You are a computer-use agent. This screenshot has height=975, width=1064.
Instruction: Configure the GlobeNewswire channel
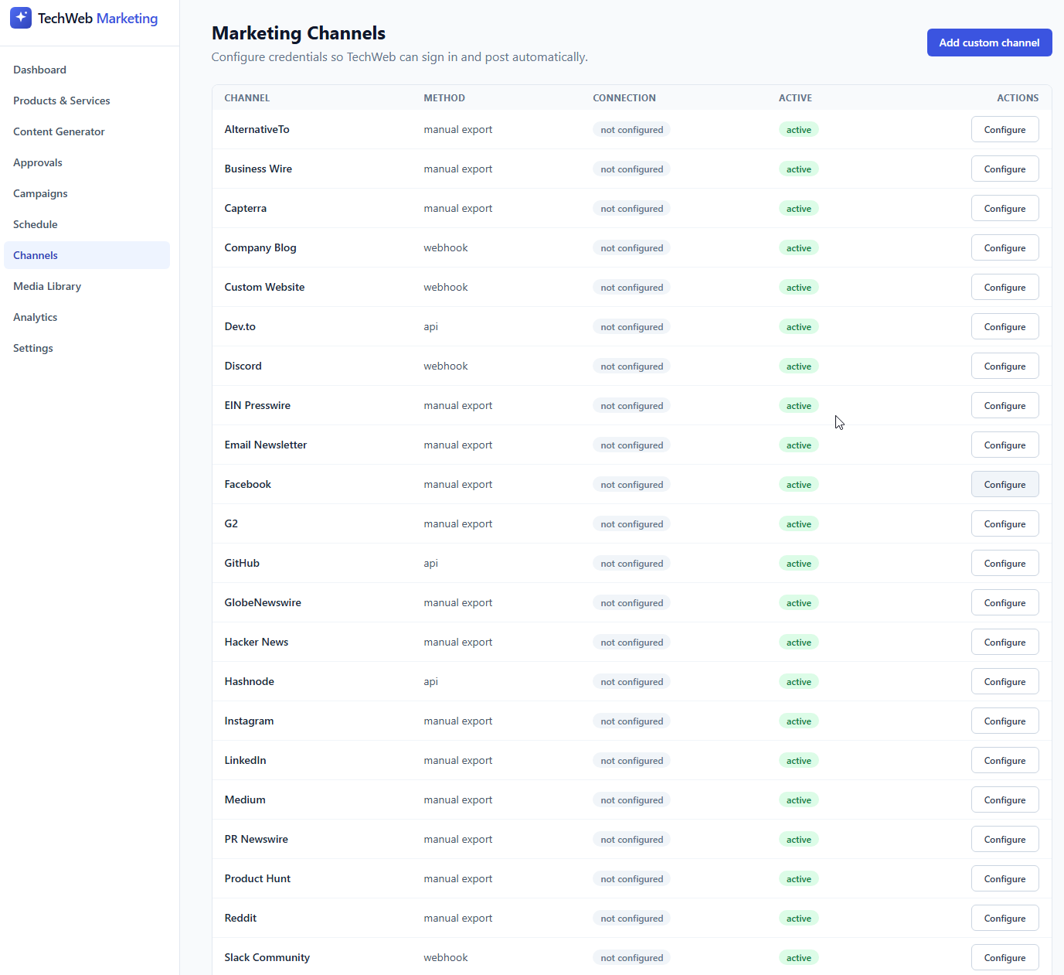[x=1005, y=603]
